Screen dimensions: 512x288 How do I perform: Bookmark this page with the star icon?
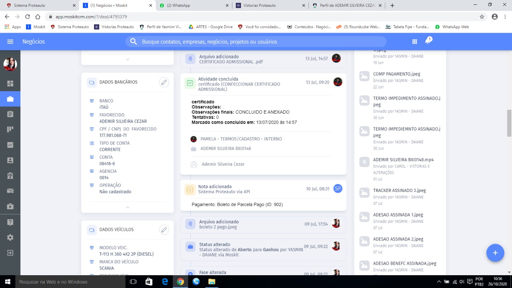pyautogui.click(x=482, y=17)
